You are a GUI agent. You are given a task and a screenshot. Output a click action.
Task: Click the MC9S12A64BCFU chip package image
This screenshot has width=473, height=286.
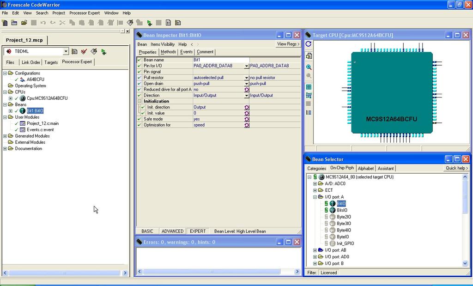392,92
